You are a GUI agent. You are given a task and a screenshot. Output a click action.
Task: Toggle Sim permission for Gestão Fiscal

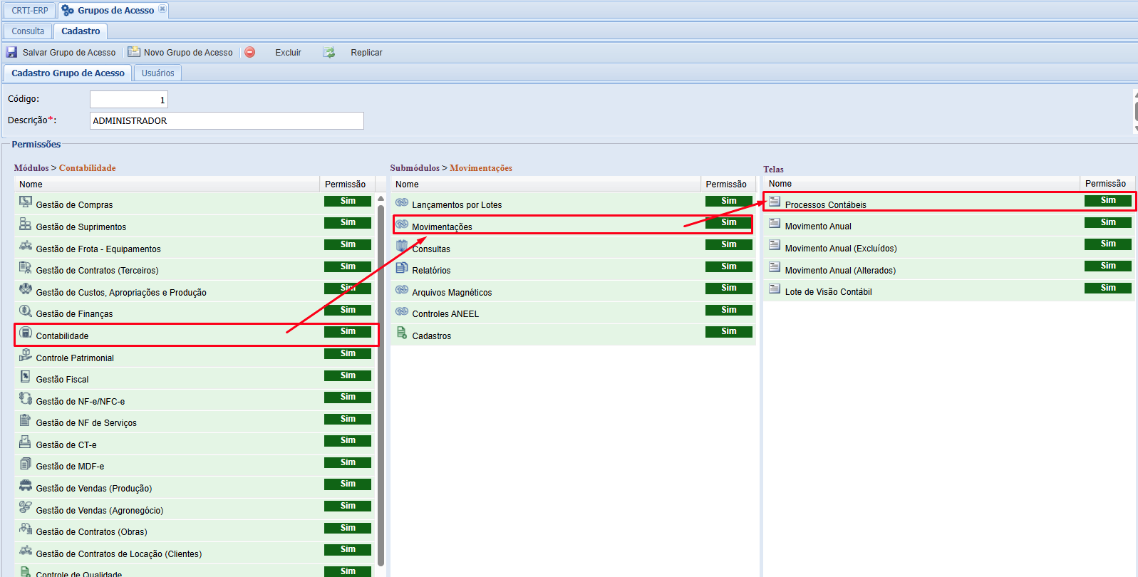pos(348,375)
